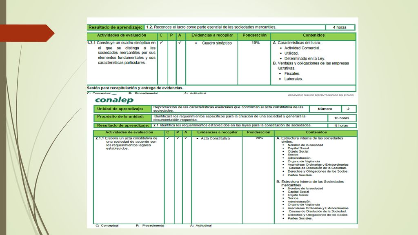Click the '8 horas' cell
Image resolution: width=418 pixels, height=235 pixels.
[x=342, y=125]
